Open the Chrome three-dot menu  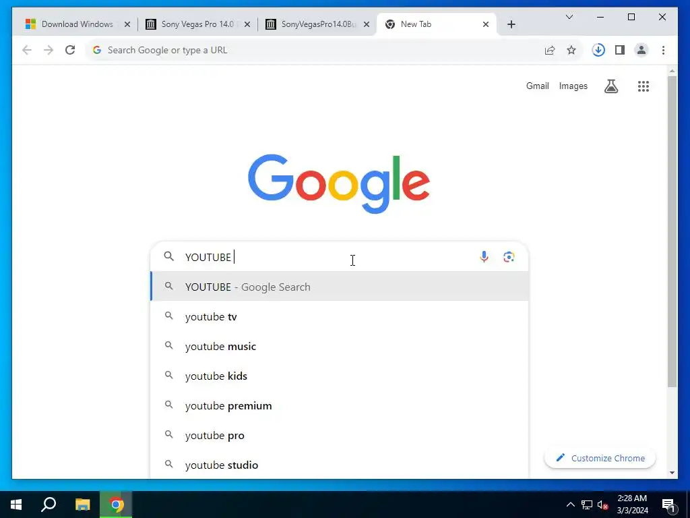[663, 50]
